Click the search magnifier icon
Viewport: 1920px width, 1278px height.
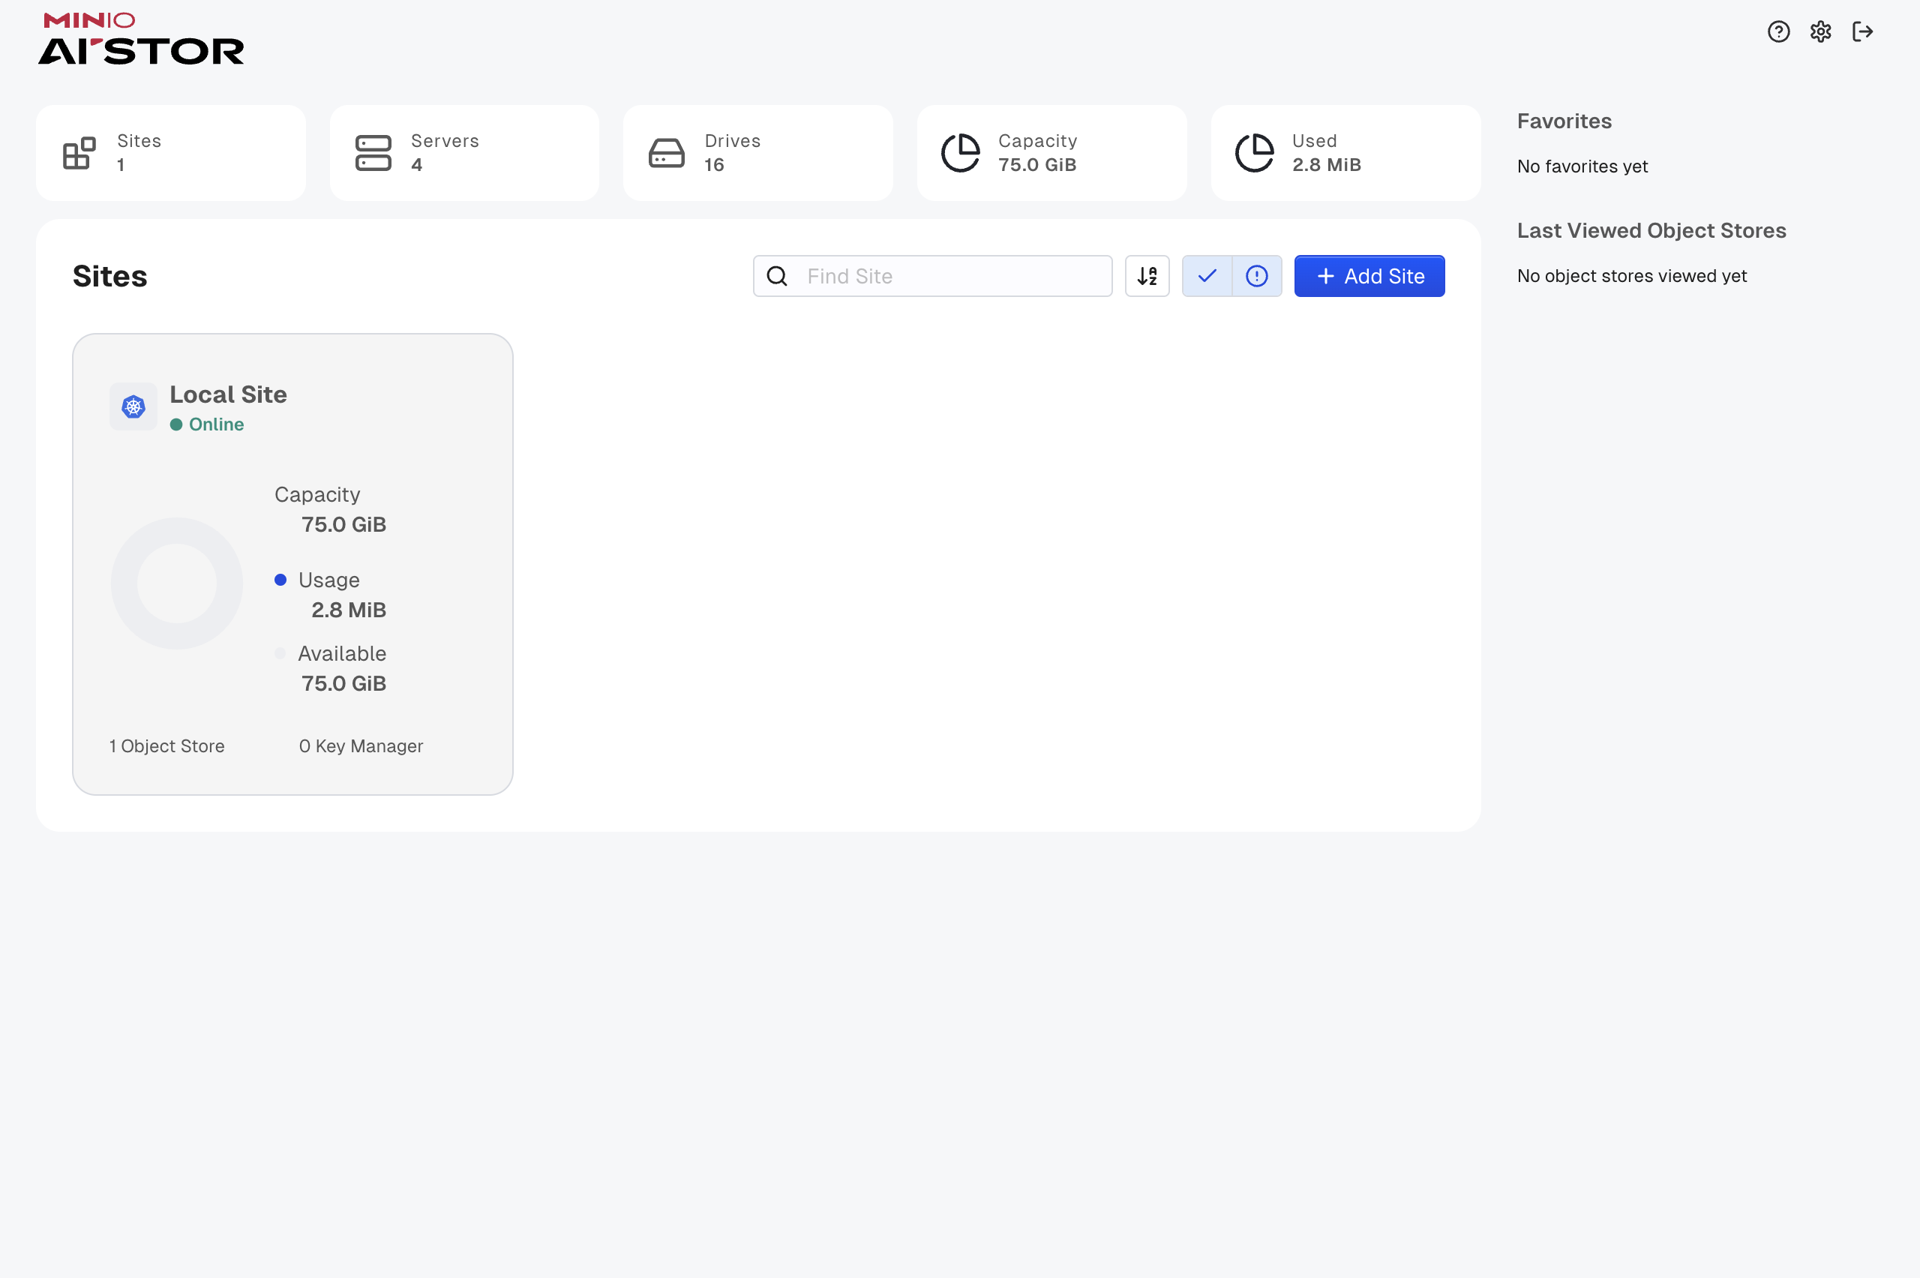point(778,276)
